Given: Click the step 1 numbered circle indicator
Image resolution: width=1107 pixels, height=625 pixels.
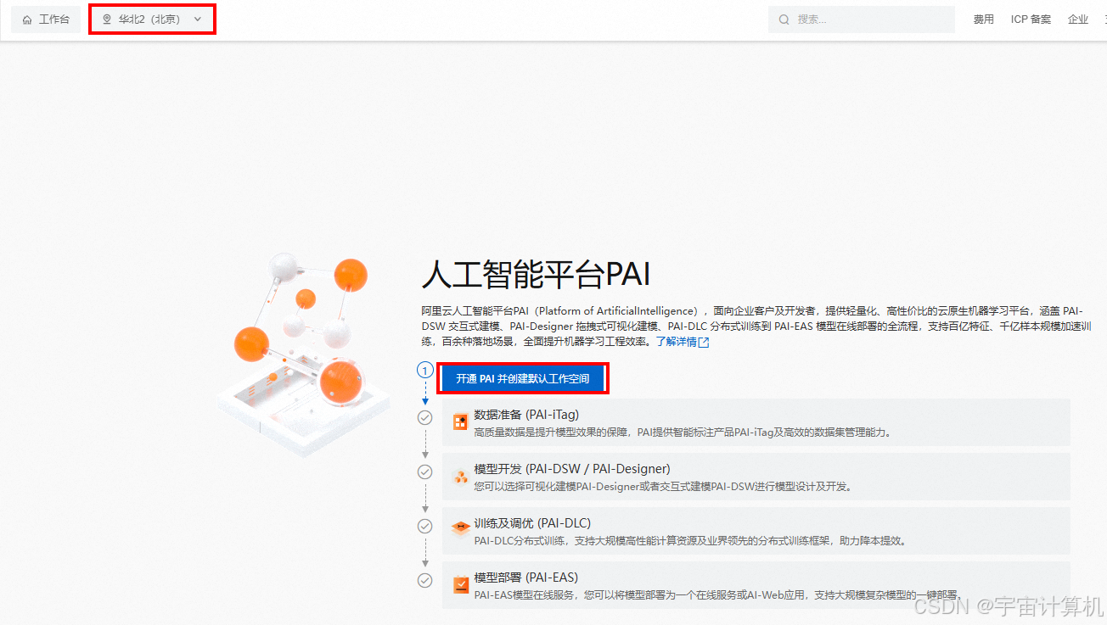Looking at the screenshot, I should (x=425, y=370).
